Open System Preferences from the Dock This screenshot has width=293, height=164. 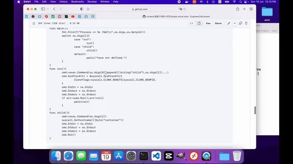pyautogui.click(x=131, y=156)
